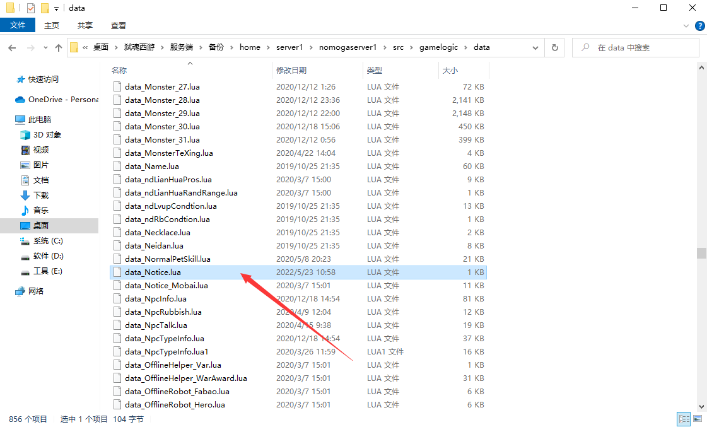
Task: Customize Quick Access Toolbar dropdown
Action: pos(56,8)
